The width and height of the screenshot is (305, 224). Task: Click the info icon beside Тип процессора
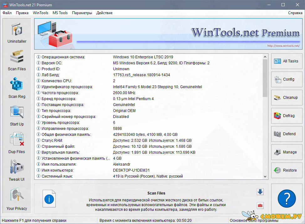tap(39, 110)
